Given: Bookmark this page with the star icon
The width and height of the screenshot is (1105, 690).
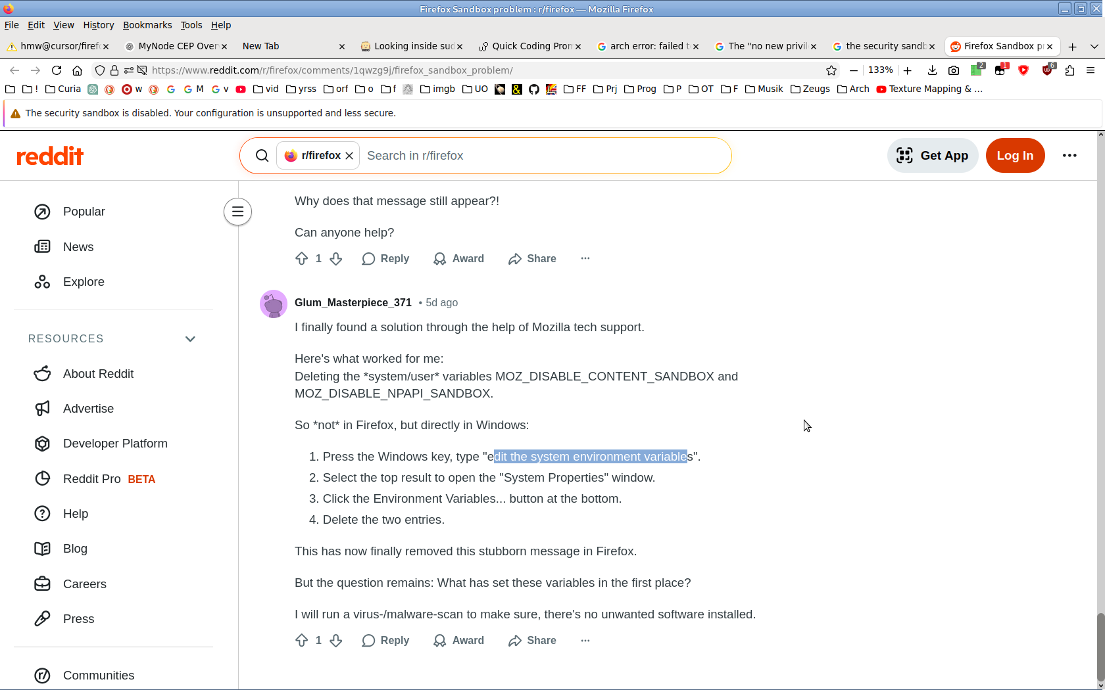Looking at the screenshot, I should tap(831, 70).
